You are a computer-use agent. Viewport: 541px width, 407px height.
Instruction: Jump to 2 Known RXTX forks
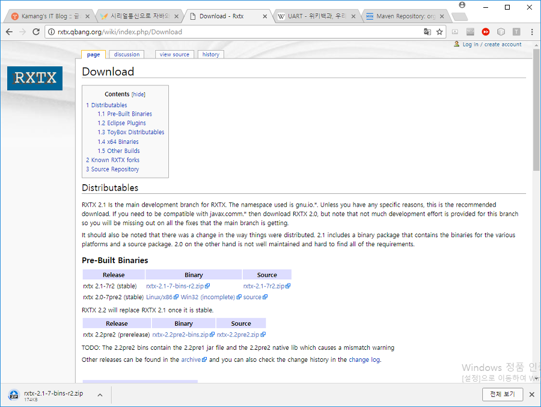[112, 160]
